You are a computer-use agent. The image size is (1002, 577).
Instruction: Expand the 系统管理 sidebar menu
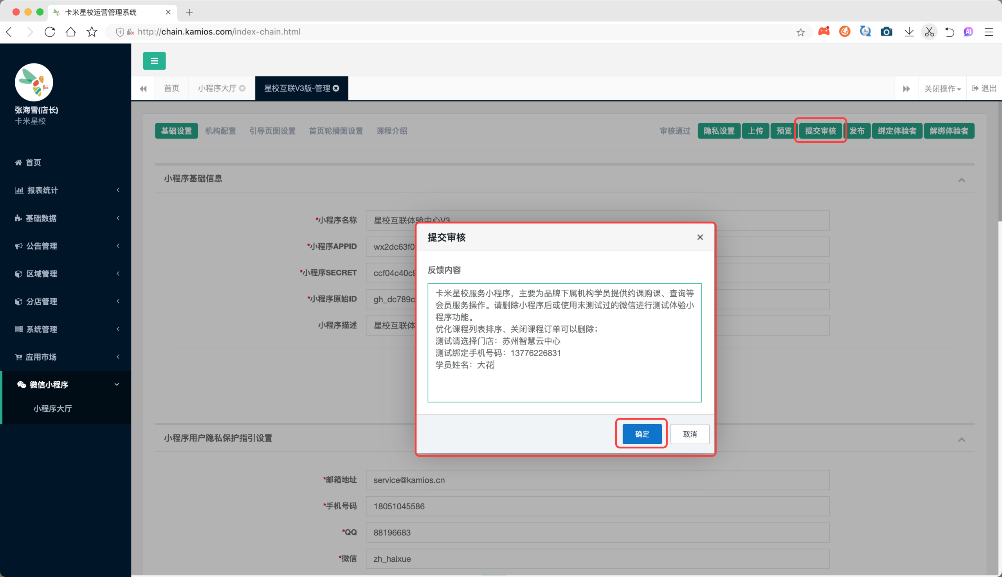tap(66, 329)
